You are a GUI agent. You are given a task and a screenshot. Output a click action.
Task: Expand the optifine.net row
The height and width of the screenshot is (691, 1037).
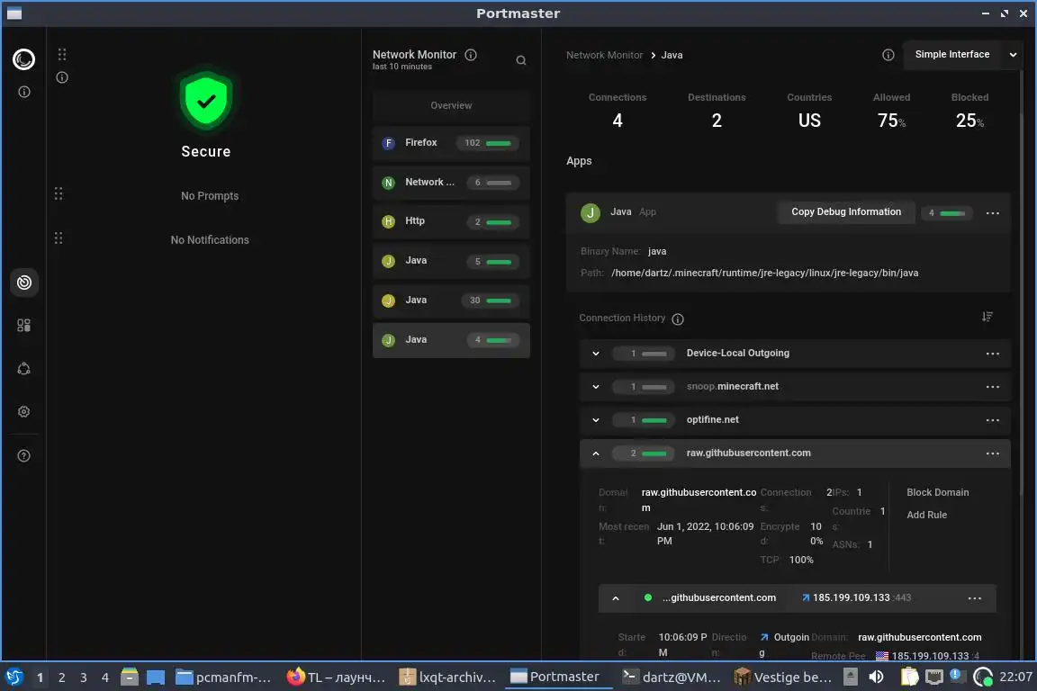click(596, 420)
